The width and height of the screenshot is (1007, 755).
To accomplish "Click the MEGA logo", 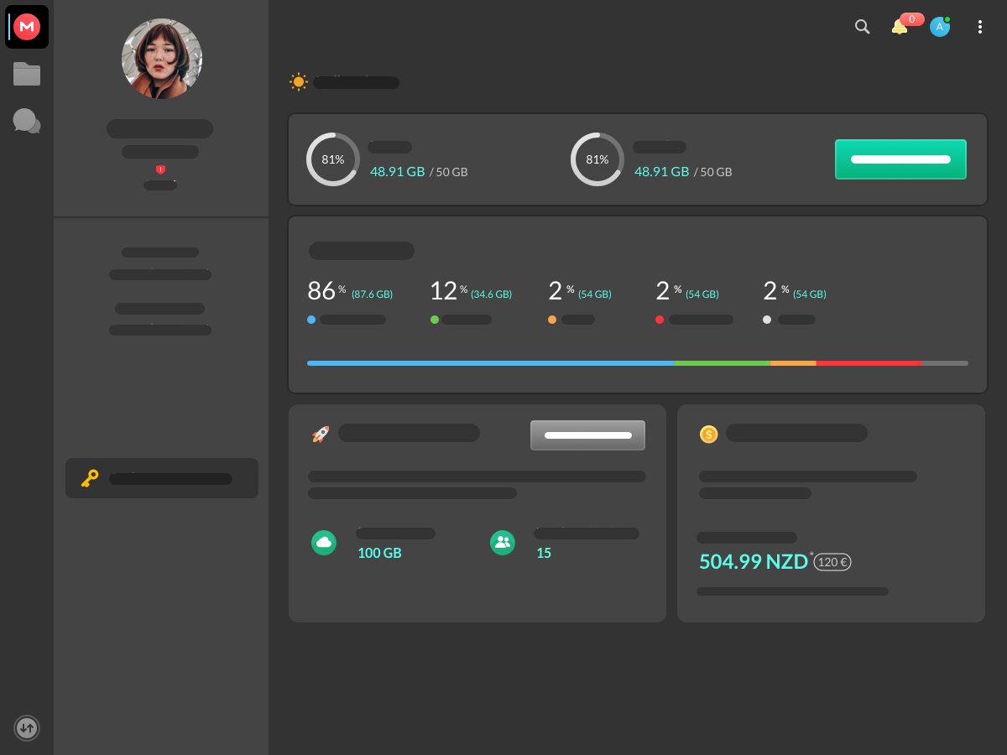I will coord(27,27).
